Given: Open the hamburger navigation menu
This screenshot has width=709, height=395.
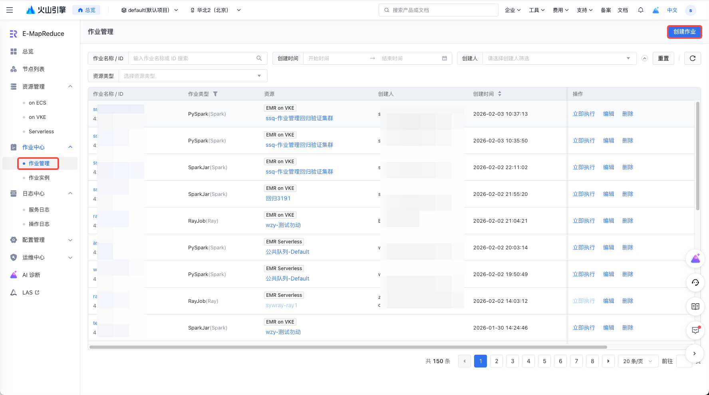Looking at the screenshot, I should [x=10, y=10].
